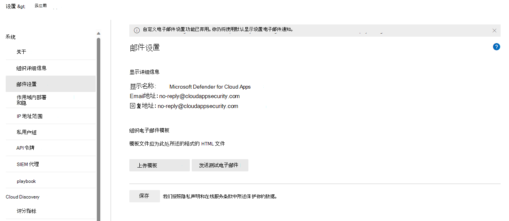Image resolution: width=509 pixels, height=221 pixels.
Task: Click the Email地址 no-reply address value
Action: coord(199,96)
